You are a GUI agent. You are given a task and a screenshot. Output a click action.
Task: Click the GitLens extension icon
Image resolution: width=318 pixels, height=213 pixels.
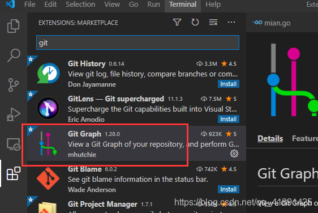tap(48, 108)
